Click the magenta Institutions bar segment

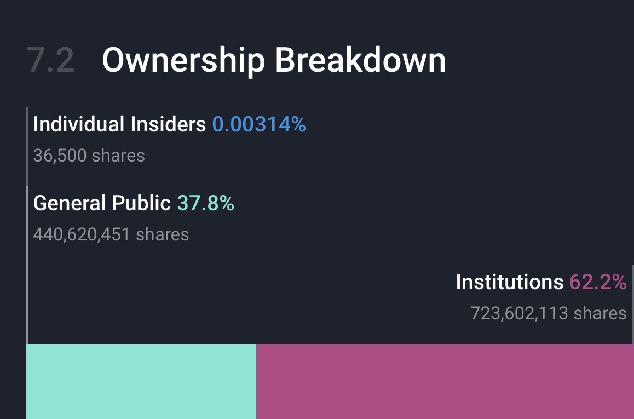tap(445, 381)
